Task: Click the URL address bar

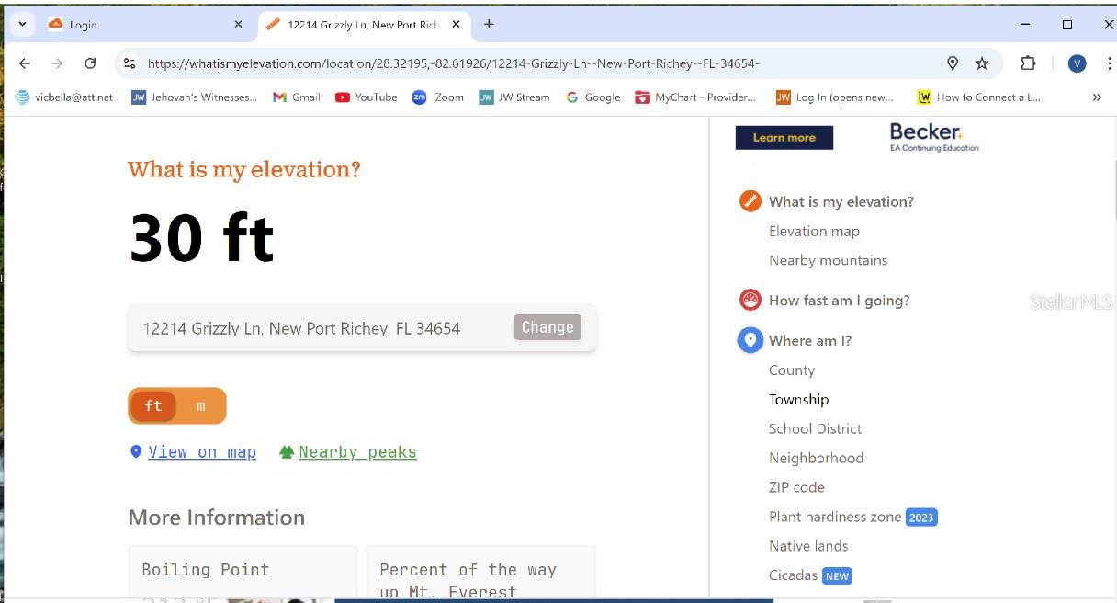Action: [533, 63]
